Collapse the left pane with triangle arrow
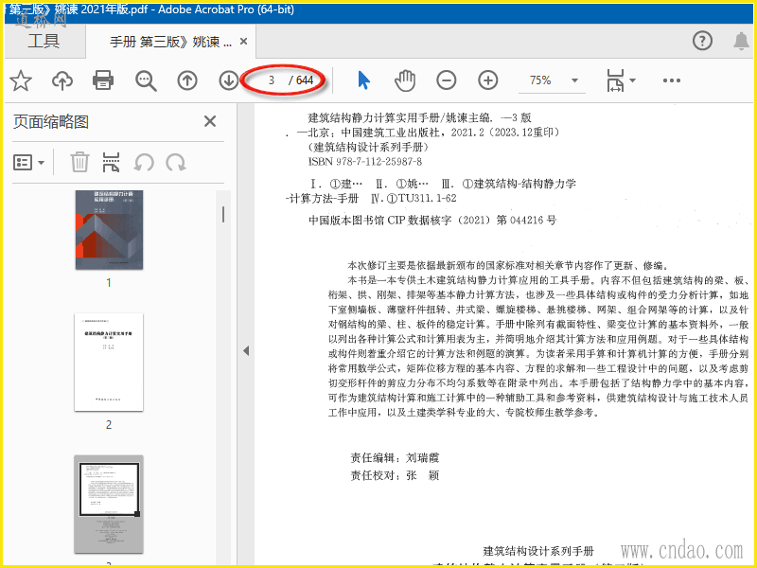 pos(246,350)
